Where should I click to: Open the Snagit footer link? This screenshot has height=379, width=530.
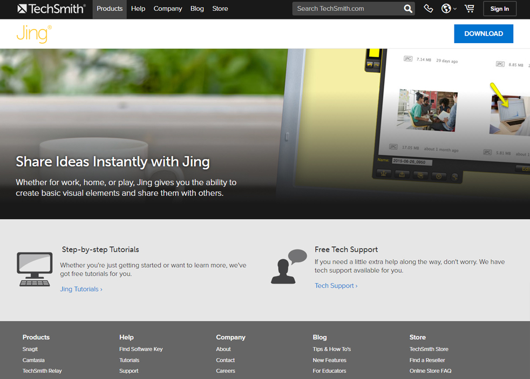click(x=30, y=349)
